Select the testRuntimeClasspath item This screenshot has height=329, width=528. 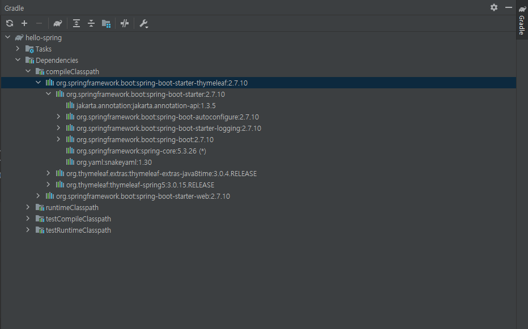[x=74, y=230]
